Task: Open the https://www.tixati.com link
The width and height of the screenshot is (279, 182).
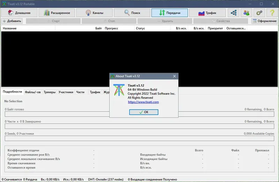Action: click(x=143, y=102)
